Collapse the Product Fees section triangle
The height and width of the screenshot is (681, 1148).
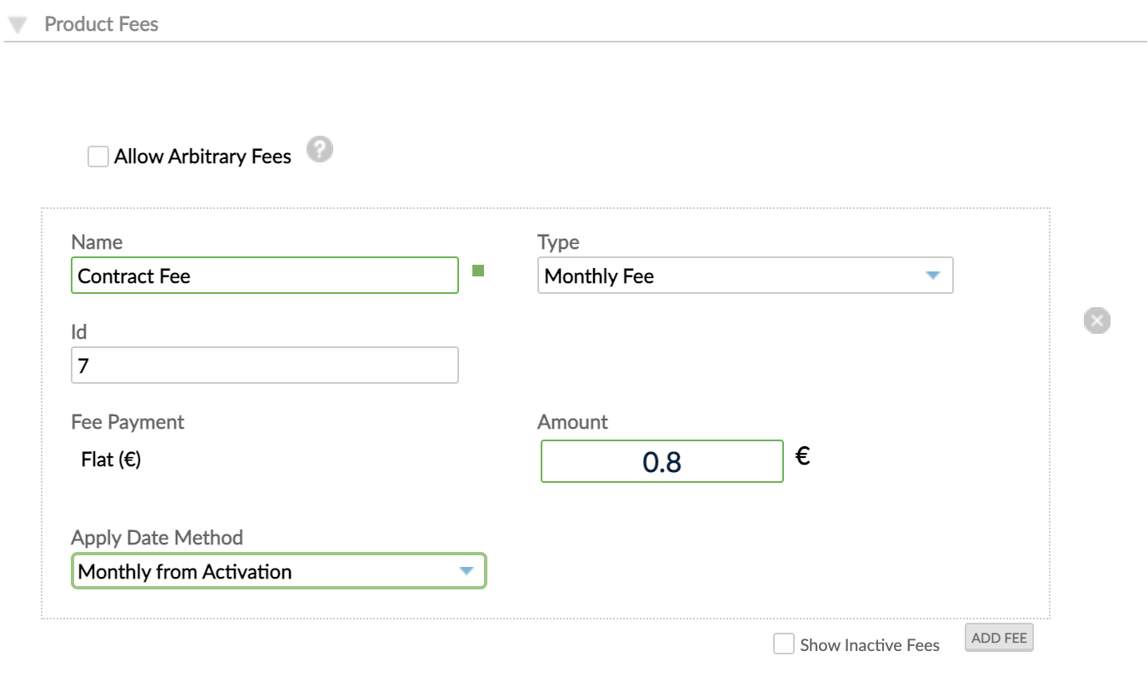pos(17,23)
